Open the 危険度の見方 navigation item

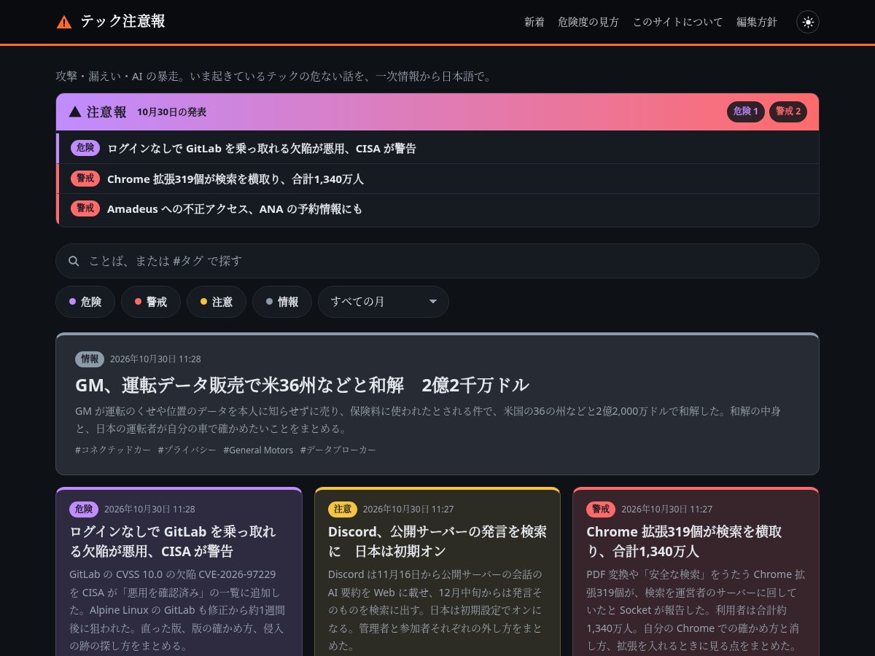pyautogui.click(x=588, y=22)
